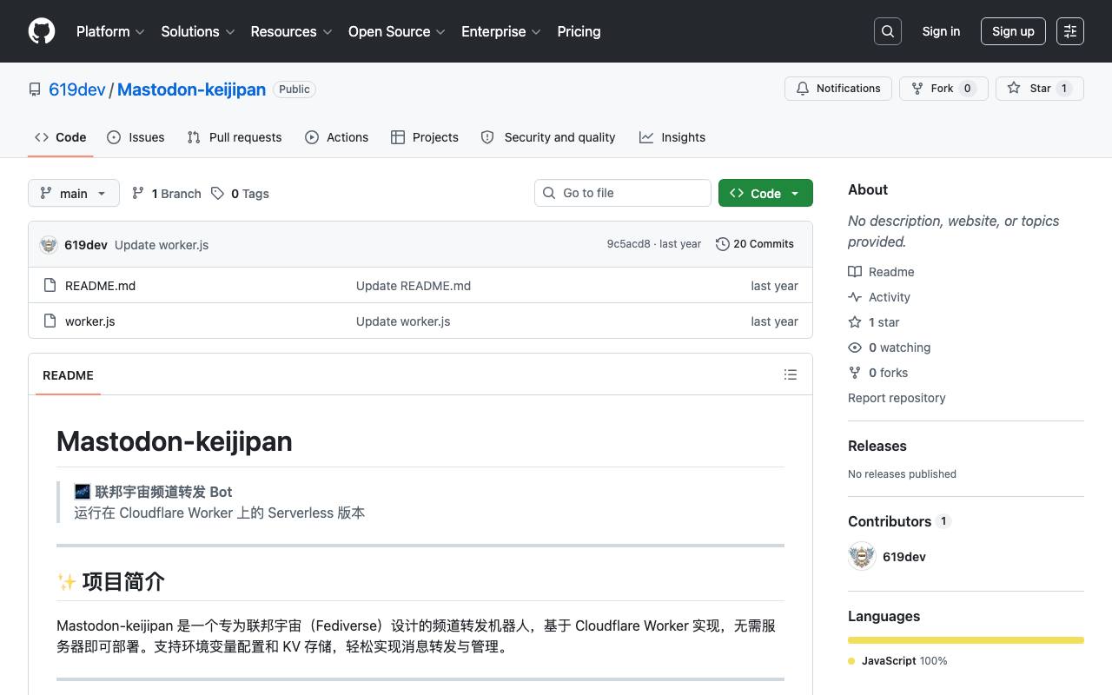Go to the GitHub homepage logo

click(42, 31)
